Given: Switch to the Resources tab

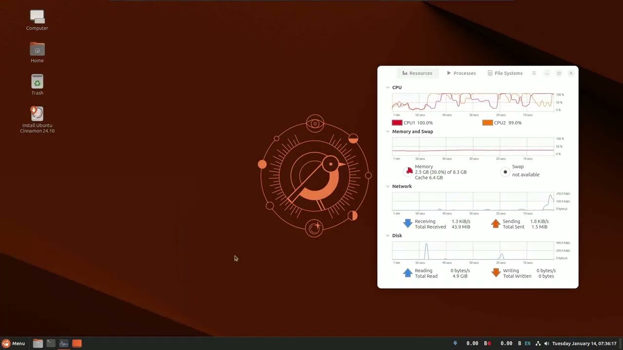Looking at the screenshot, I should 417,73.
